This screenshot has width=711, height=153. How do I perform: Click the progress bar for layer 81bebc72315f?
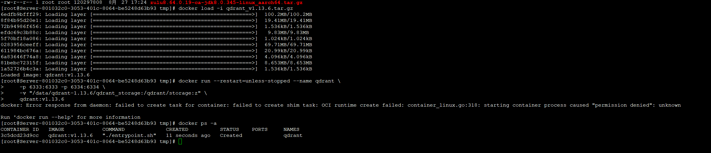coord(174,63)
